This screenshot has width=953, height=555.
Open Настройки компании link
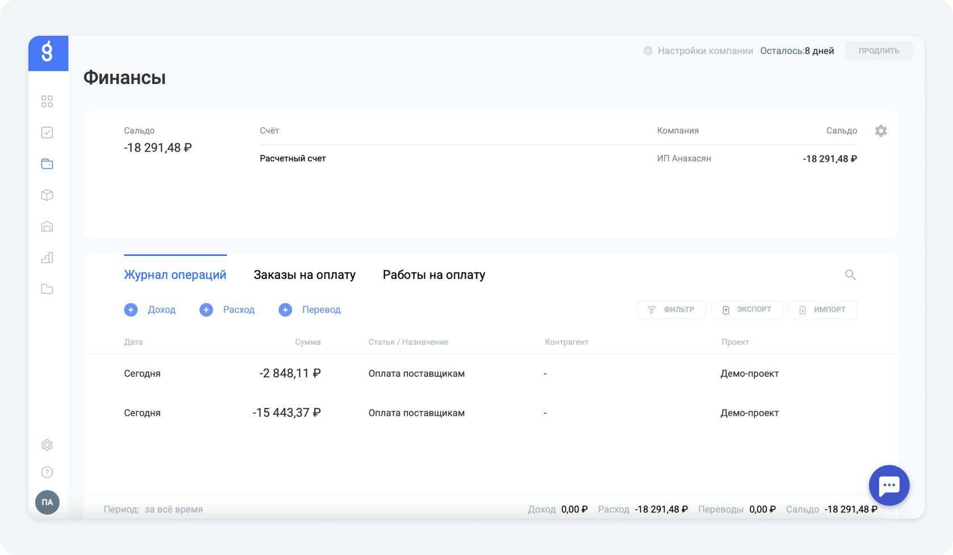click(705, 51)
